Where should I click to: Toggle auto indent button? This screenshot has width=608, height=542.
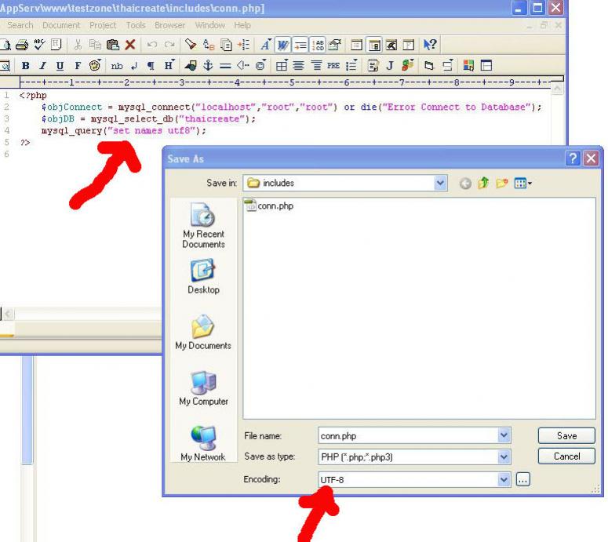[300, 45]
